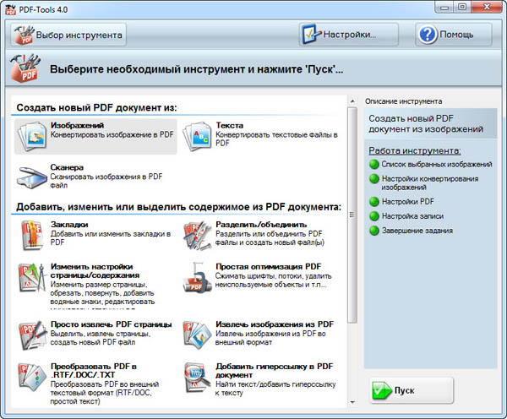Select the Простая оптимизация PDF clamp icon

[x=197, y=278]
